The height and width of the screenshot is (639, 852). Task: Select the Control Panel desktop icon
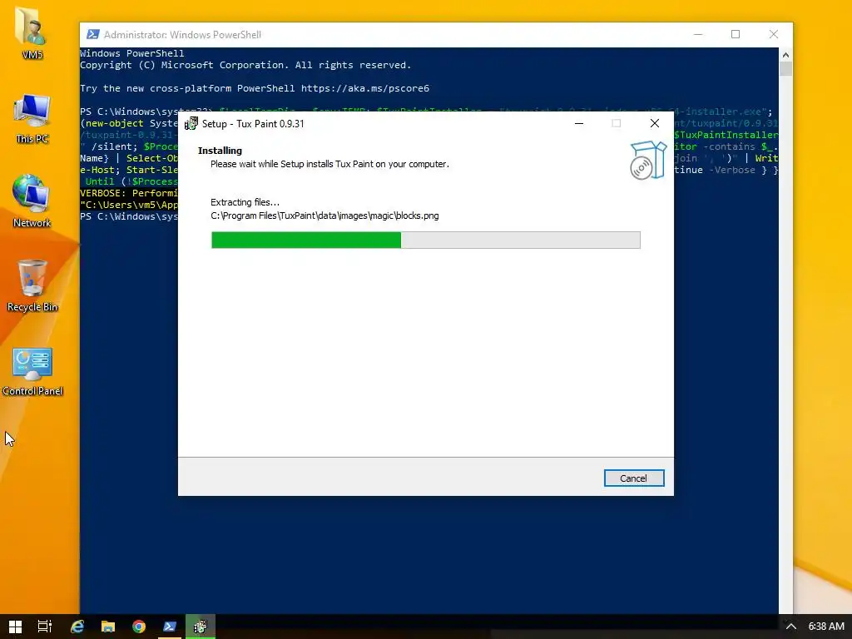32,372
